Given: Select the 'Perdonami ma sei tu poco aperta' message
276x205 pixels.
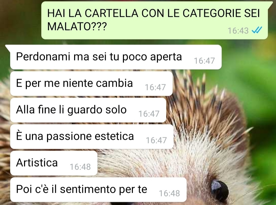Looking at the screenshot, I should pyautogui.click(x=116, y=57).
